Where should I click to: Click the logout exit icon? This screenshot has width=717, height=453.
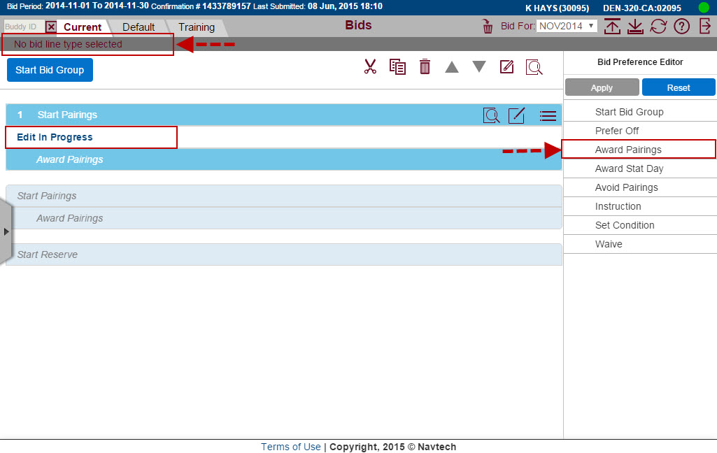[704, 27]
